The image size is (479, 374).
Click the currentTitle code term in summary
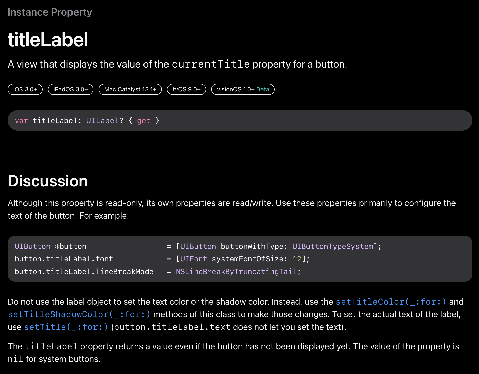(x=210, y=64)
